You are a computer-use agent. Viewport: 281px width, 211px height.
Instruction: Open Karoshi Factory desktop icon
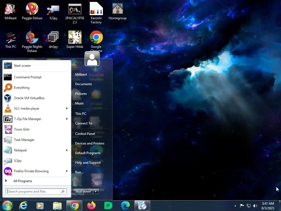(x=96, y=13)
